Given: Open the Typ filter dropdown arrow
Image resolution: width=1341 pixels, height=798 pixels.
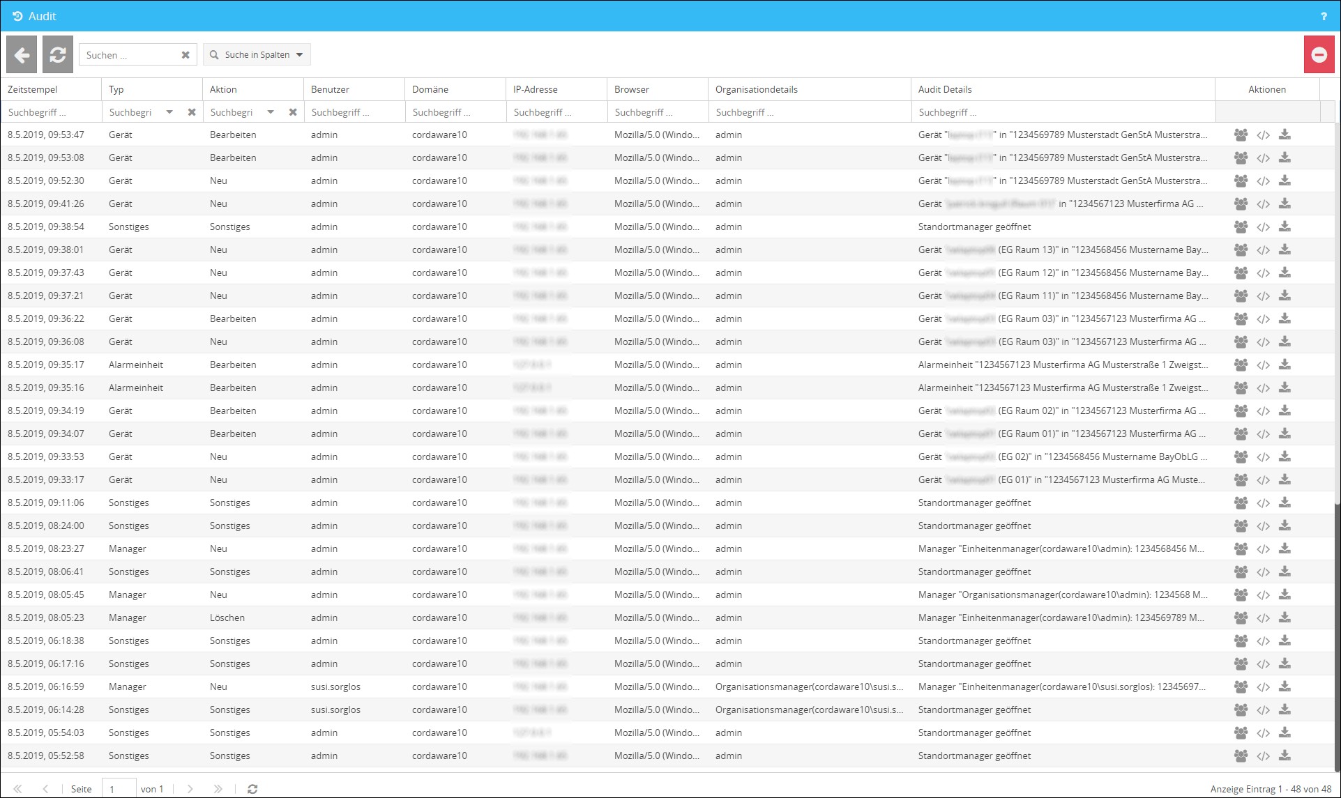Looking at the screenshot, I should click(x=169, y=112).
